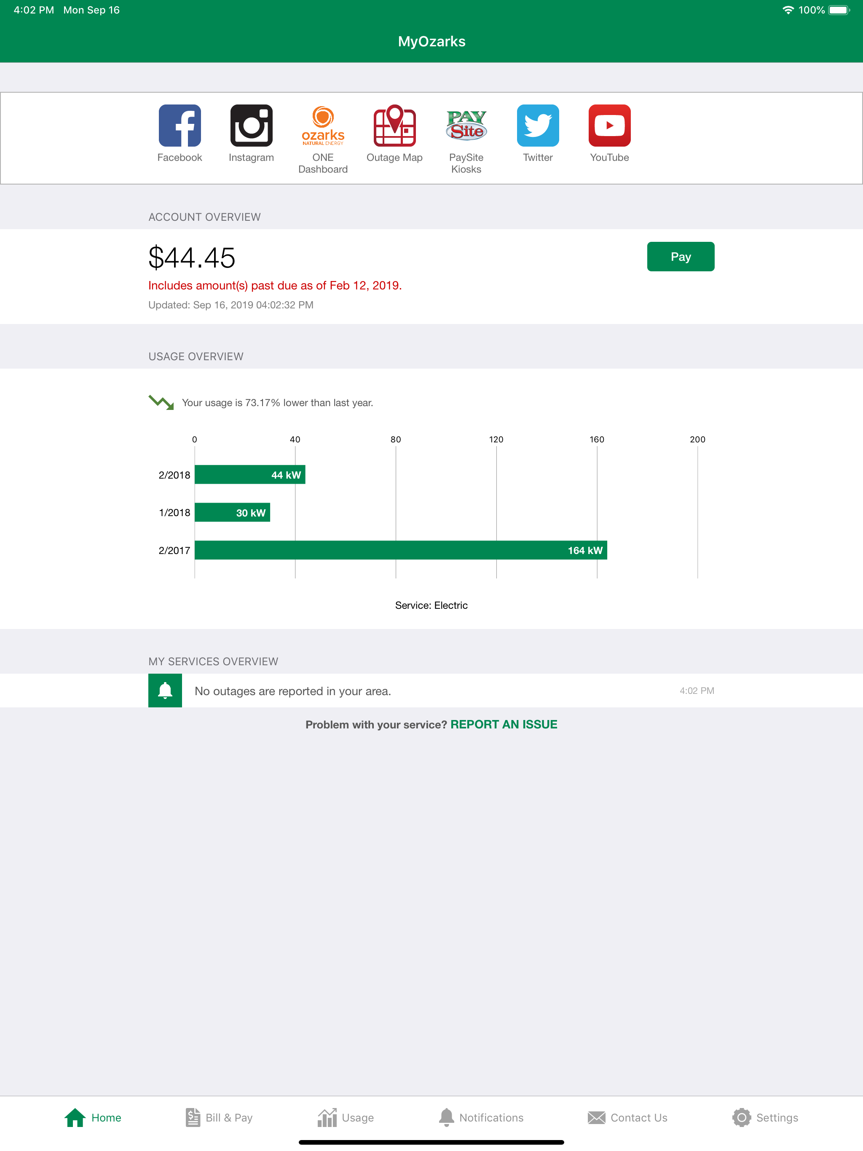Switch to the Bill & Pay tab

point(219,1118)
